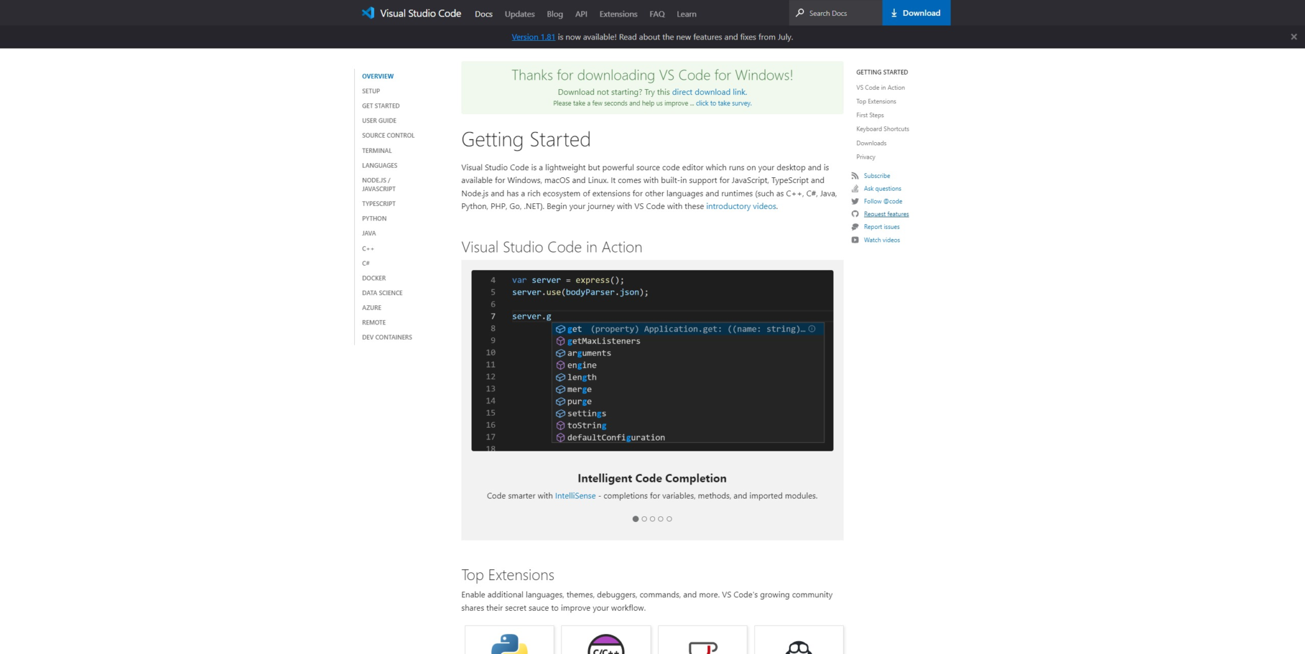Select the first carousel slide indicator
This screenshot has height=654, width=1305.
pos(635,519)
